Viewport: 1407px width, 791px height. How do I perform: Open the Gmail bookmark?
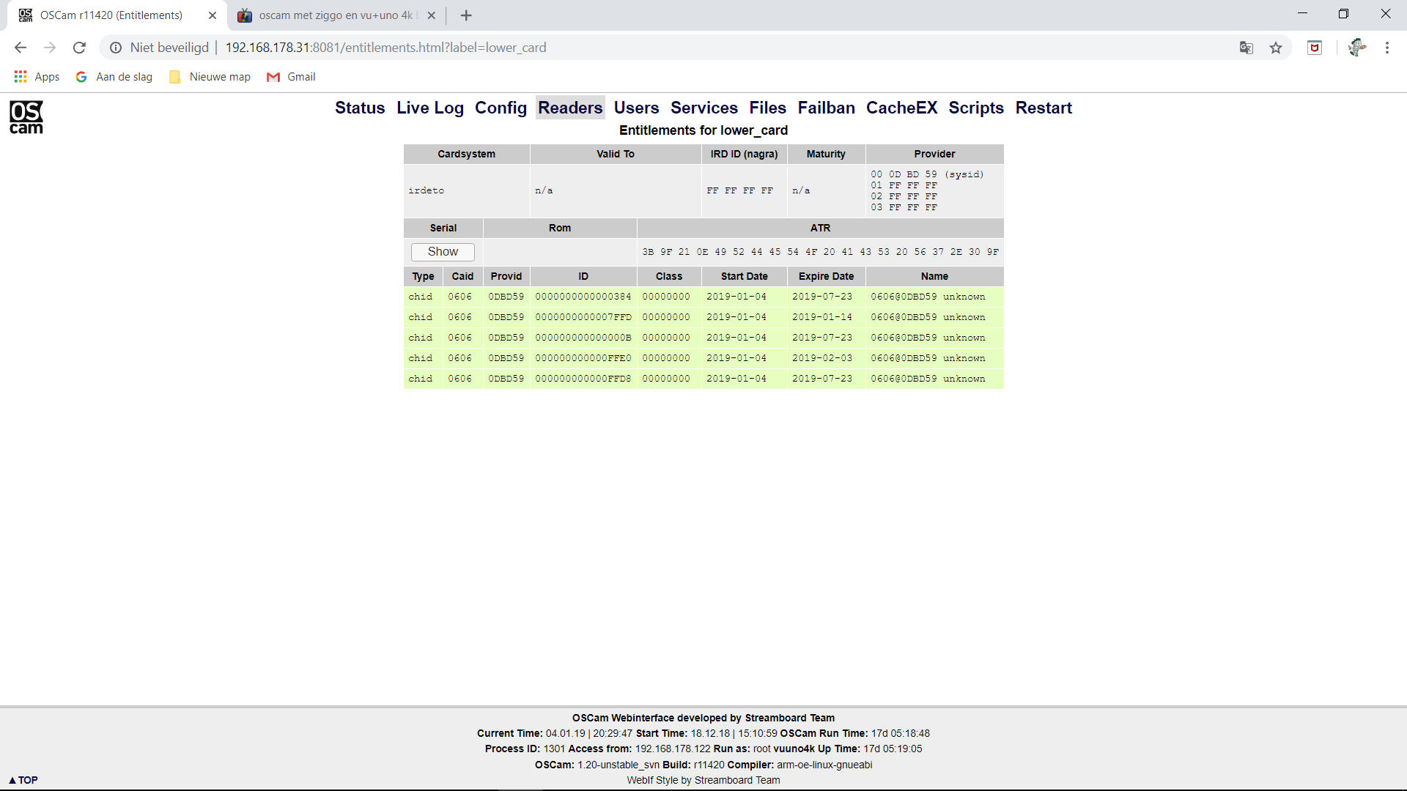point(292,77)
